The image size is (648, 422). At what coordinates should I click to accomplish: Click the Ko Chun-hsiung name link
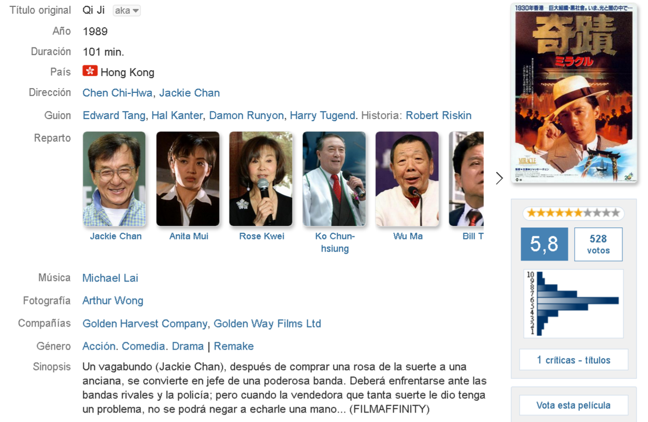[335, 242]
